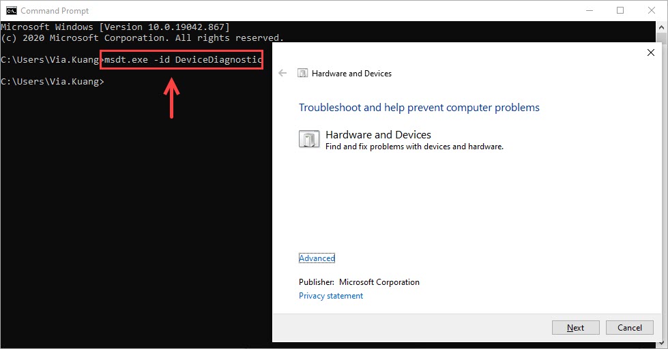Click 'Find and fix problems with devices' description
This screenshot has width=668, height=349.
point(414,147)
